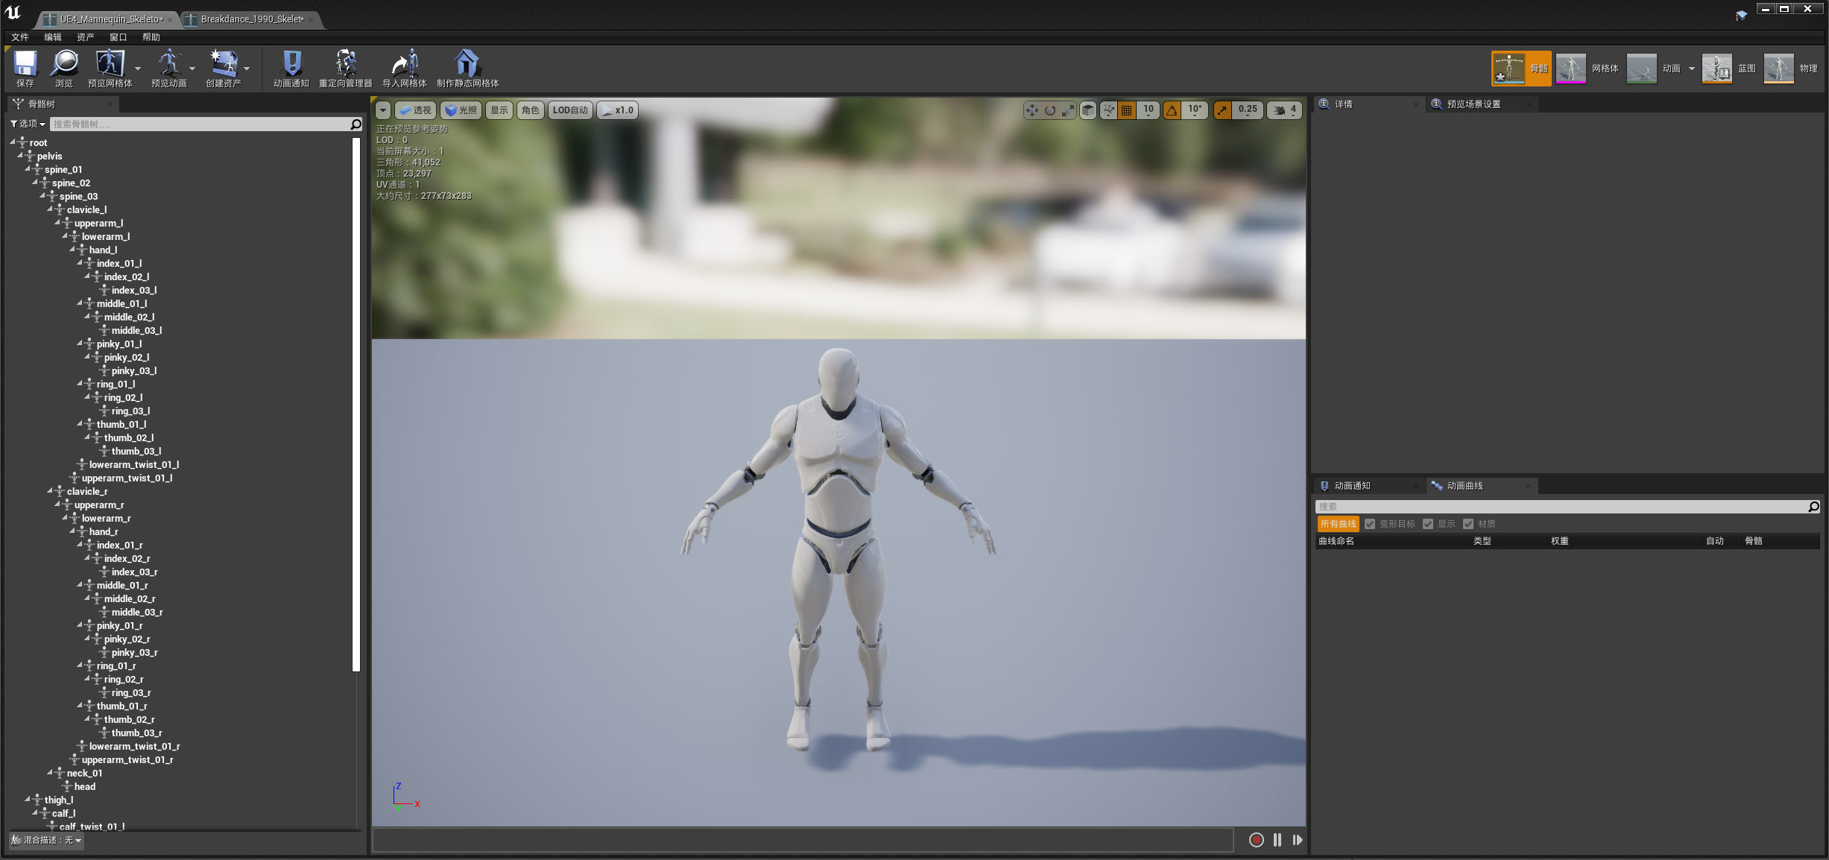Open the LOD自动 dropdown in viewport
This screenshot has width=1829, height=860.
tap(570, 110)
